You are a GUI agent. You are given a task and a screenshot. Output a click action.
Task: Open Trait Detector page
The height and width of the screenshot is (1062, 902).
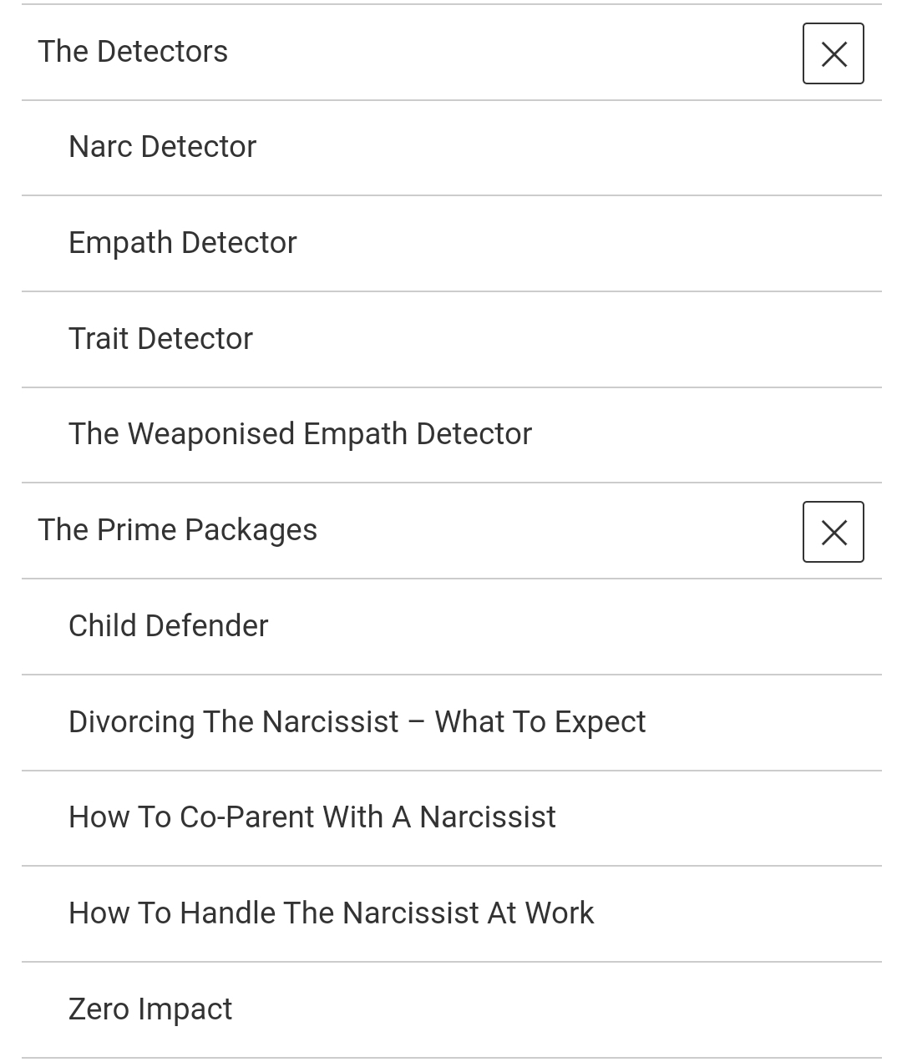160,339
